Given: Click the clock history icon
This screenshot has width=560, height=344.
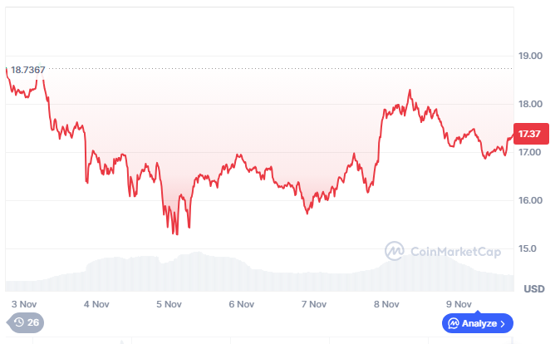Looking at the screenshot, I should click(18, 322).
